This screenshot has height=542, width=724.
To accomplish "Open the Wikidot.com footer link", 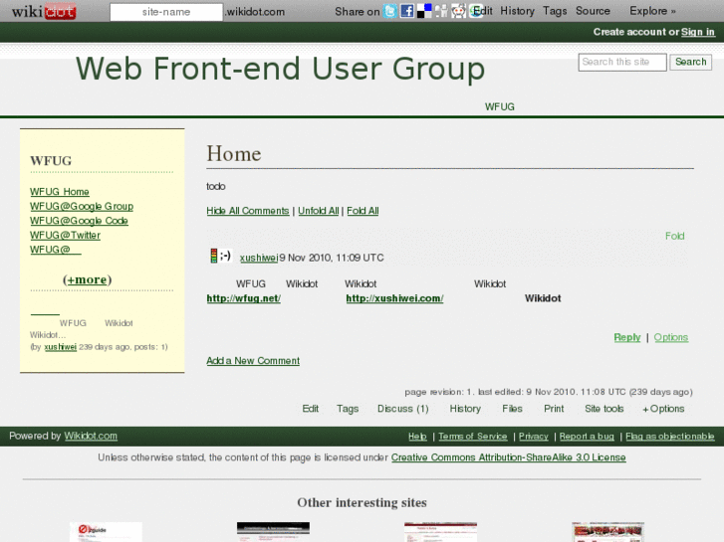I will coord(91,436).
